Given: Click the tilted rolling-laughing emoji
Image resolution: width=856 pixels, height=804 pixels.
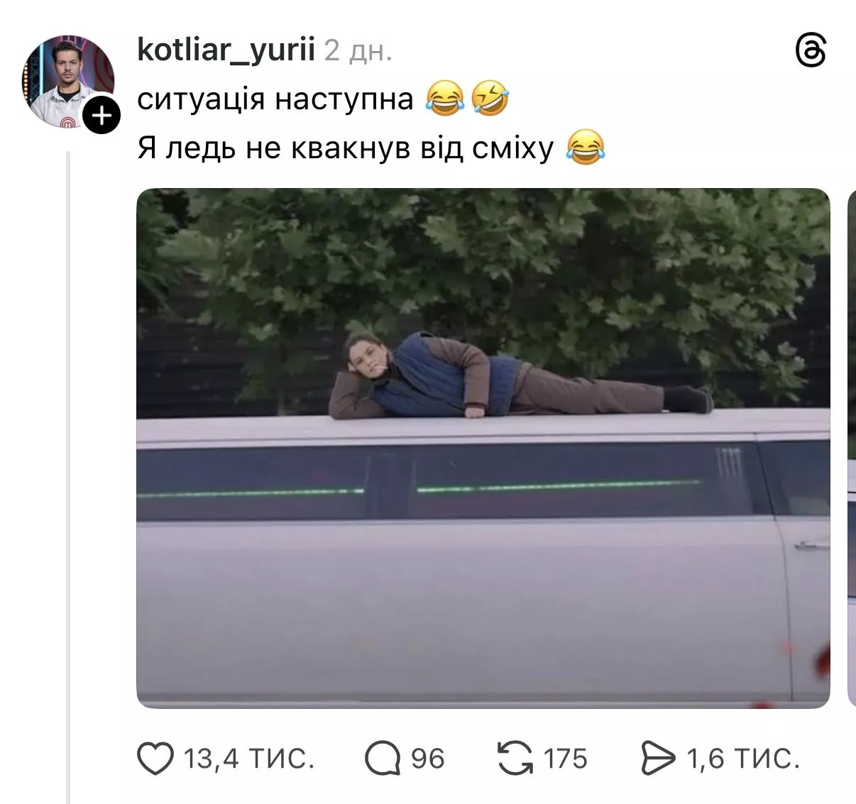Looking at the screenshot, I should [490, 99].
